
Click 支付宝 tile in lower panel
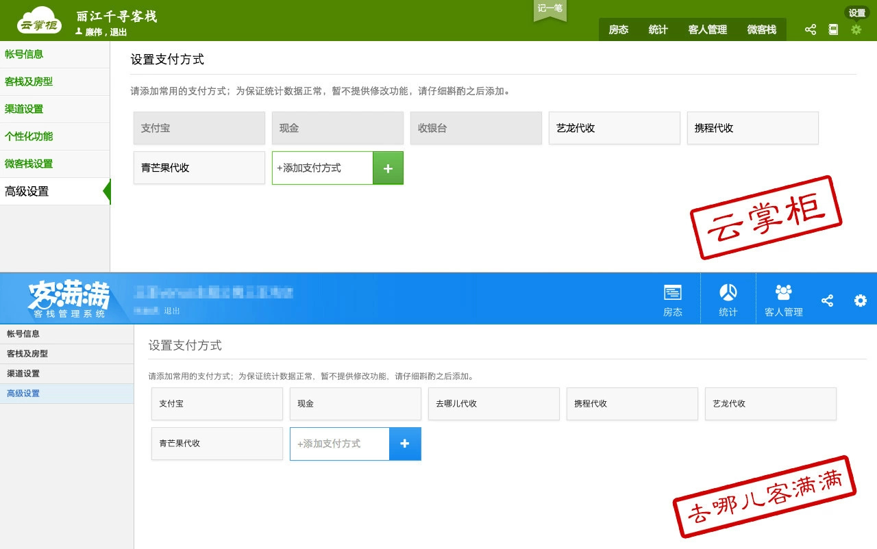[217, 404]
